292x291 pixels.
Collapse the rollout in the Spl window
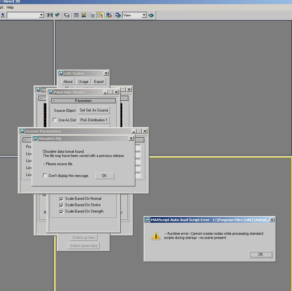41,98
